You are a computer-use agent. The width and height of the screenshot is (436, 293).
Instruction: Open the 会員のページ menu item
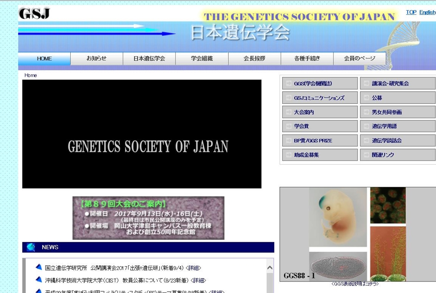[x=359, y=59]
